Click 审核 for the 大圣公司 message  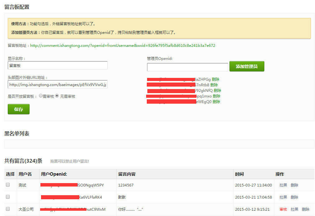point(283,209)
